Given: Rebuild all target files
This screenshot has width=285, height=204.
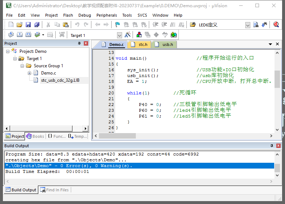Looking at the screenshot, I should click(28, 35).
